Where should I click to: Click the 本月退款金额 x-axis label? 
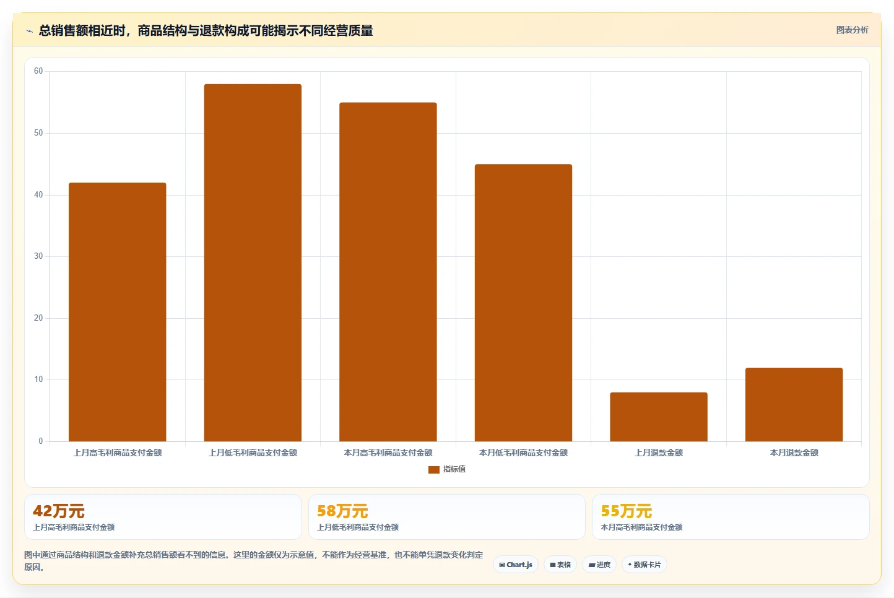794,453
